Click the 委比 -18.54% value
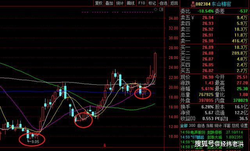 (205, 11)
